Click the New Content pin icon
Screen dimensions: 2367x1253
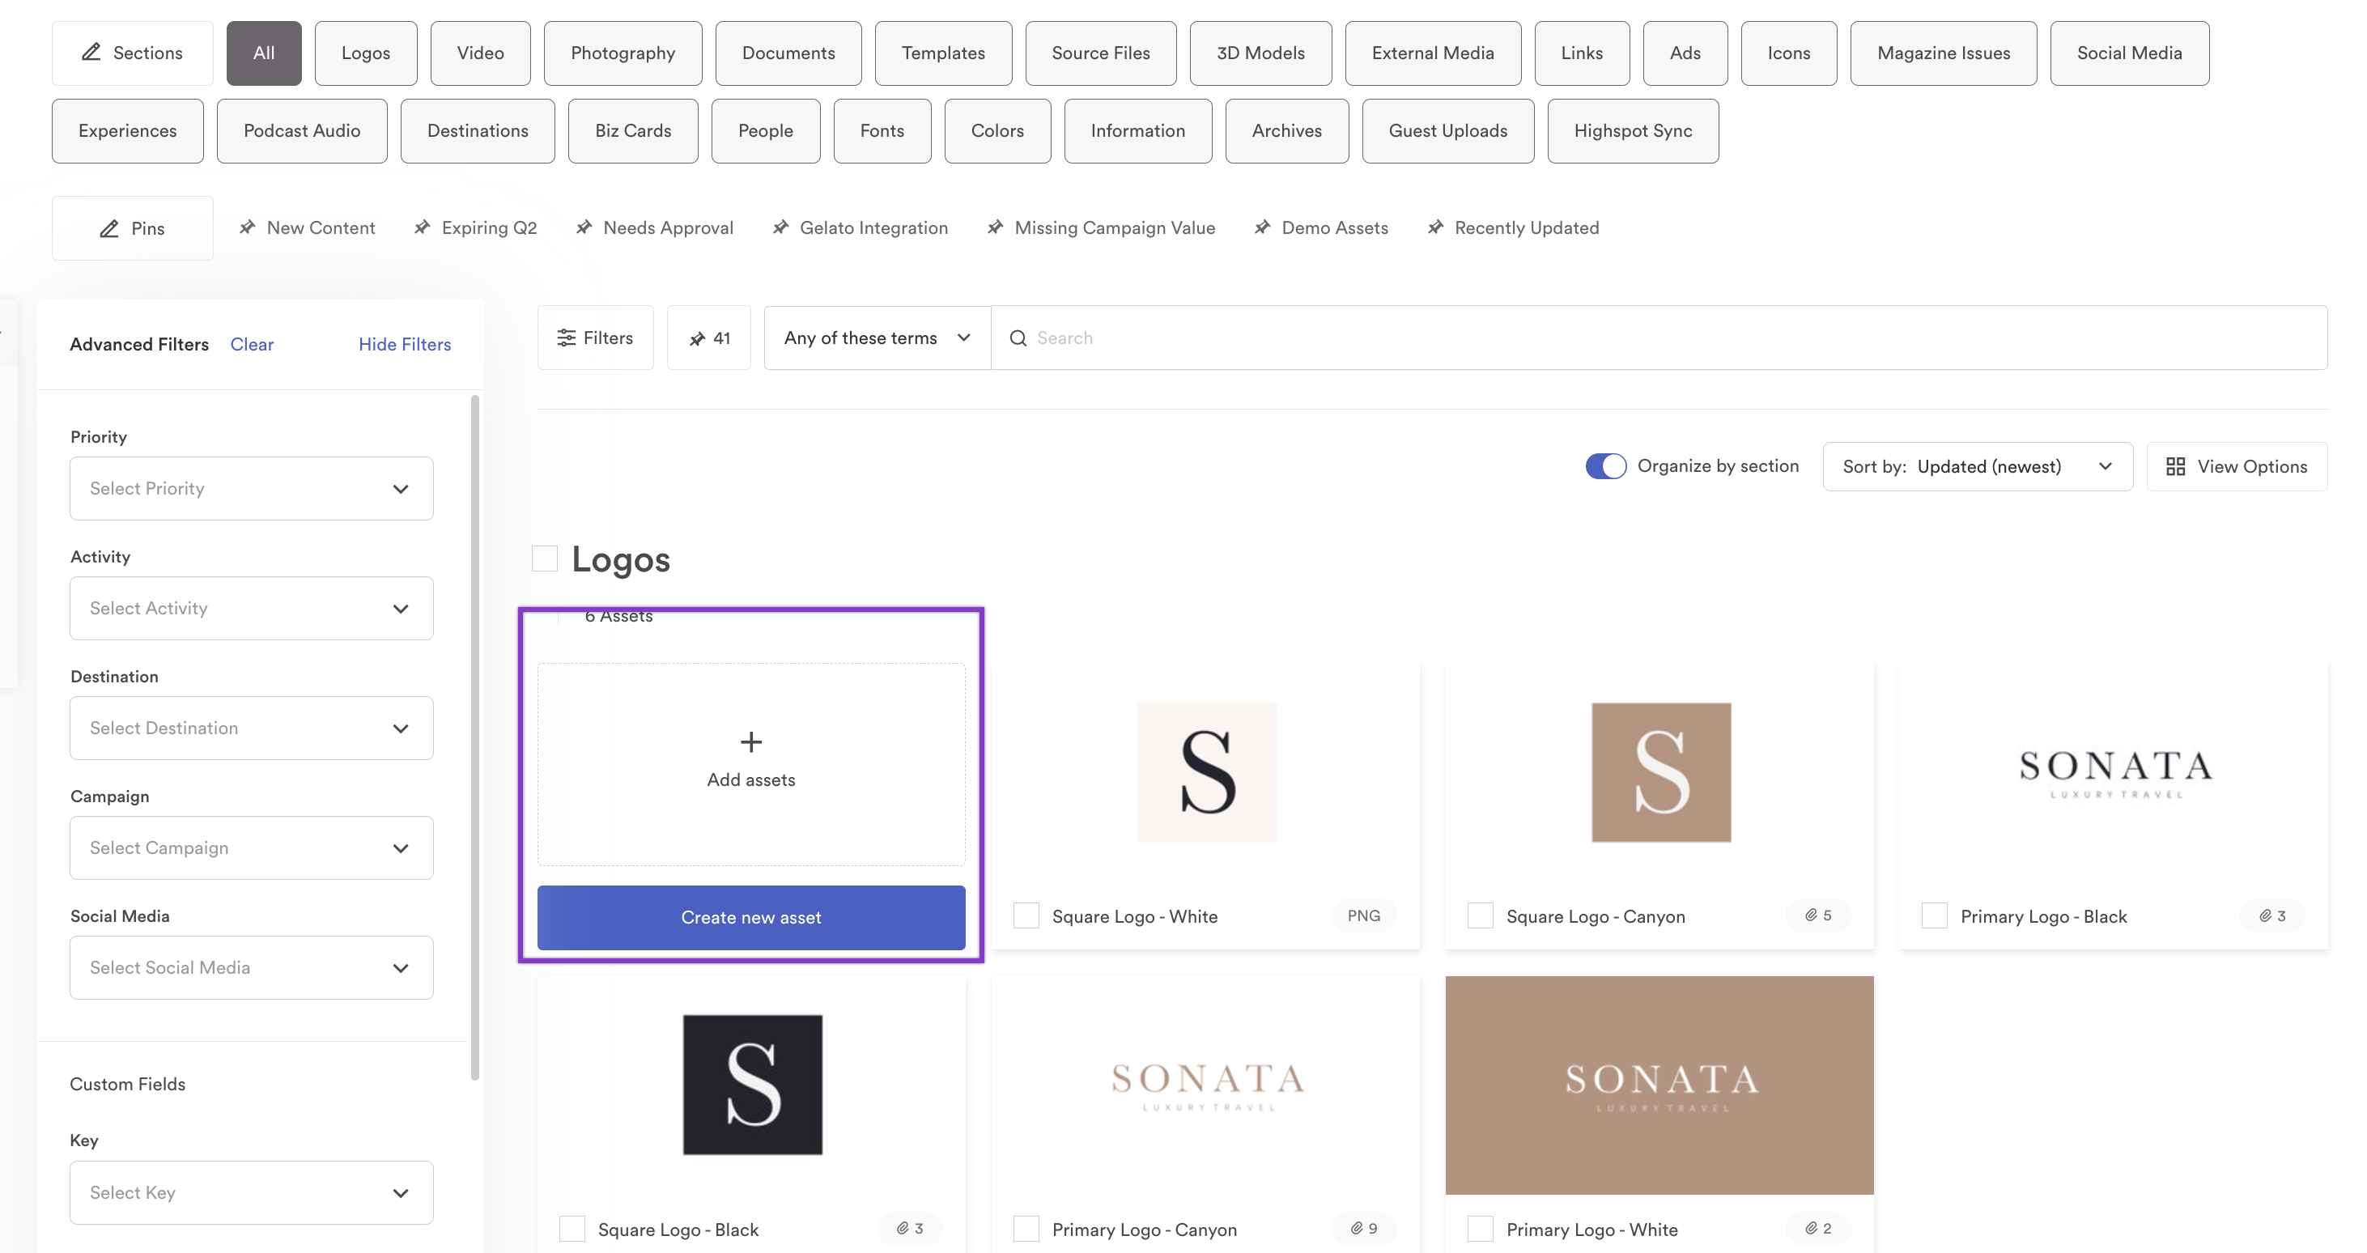click(246, 227)
